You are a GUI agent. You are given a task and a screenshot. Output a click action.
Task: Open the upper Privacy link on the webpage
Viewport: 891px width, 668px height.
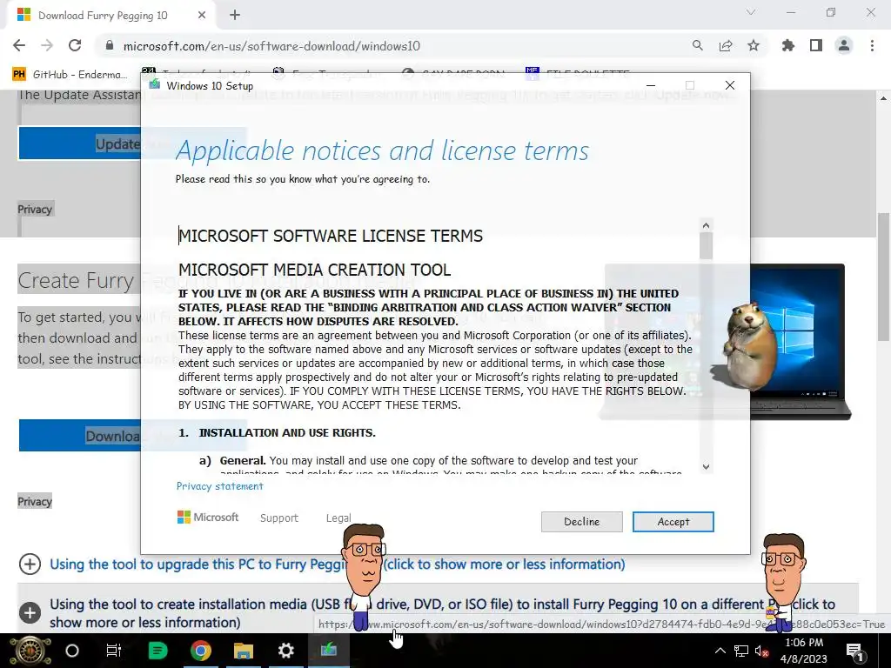click(35, 209)
